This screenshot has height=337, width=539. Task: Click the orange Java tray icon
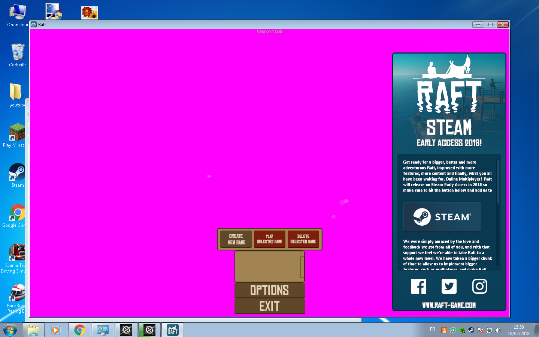coord(444,330)
